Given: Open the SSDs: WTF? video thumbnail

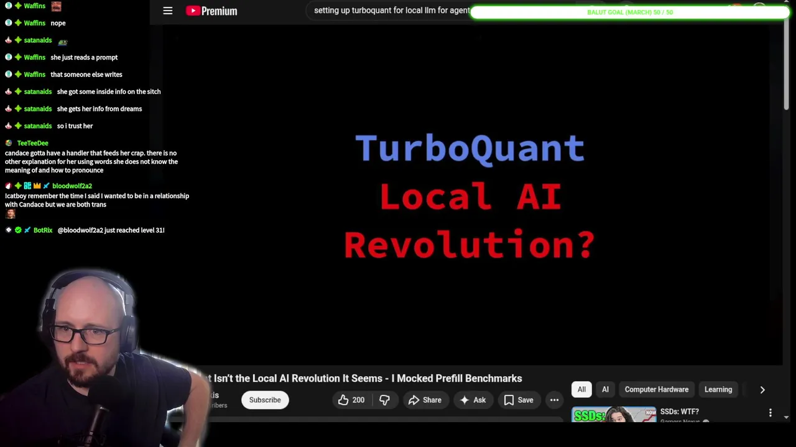Looking at the screenshot, I should coord(614,415).
